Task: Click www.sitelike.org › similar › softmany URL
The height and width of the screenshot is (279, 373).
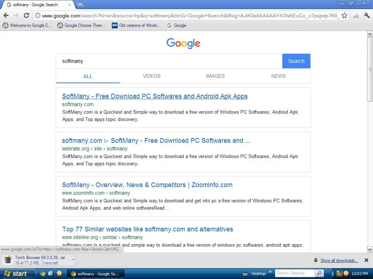Action: 102,237
